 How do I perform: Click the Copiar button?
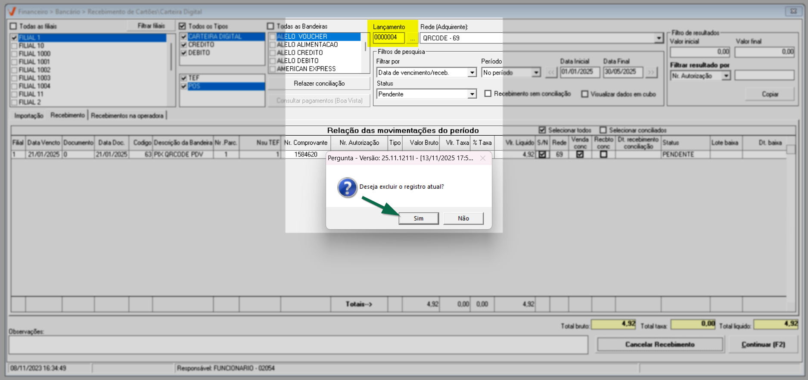click(x=770, y=94)
